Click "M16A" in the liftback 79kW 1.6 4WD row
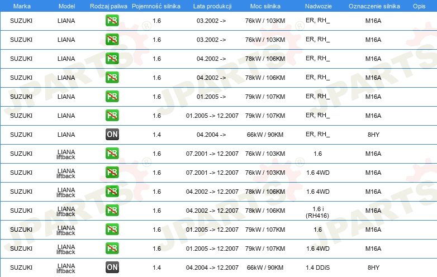The width and height of the screenshot is (437, 277). tap(373, 249)
